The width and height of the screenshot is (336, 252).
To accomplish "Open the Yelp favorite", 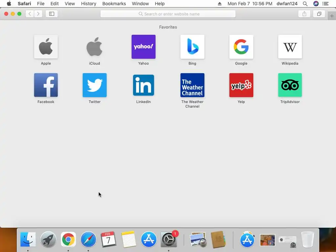I will [241, 85].
